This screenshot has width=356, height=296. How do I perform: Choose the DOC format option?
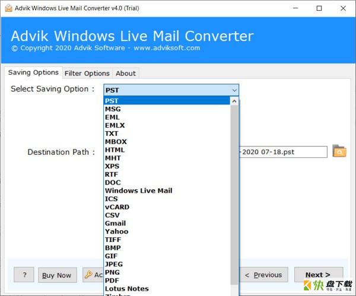[x=167, y=183]
